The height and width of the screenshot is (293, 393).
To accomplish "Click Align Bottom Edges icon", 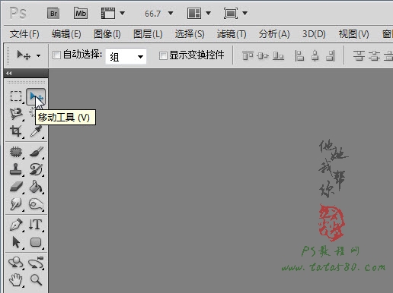I will tap(278, 55).
